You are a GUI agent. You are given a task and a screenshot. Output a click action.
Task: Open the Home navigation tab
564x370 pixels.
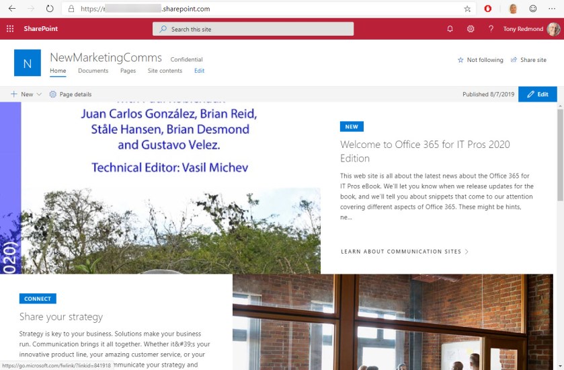58,71
